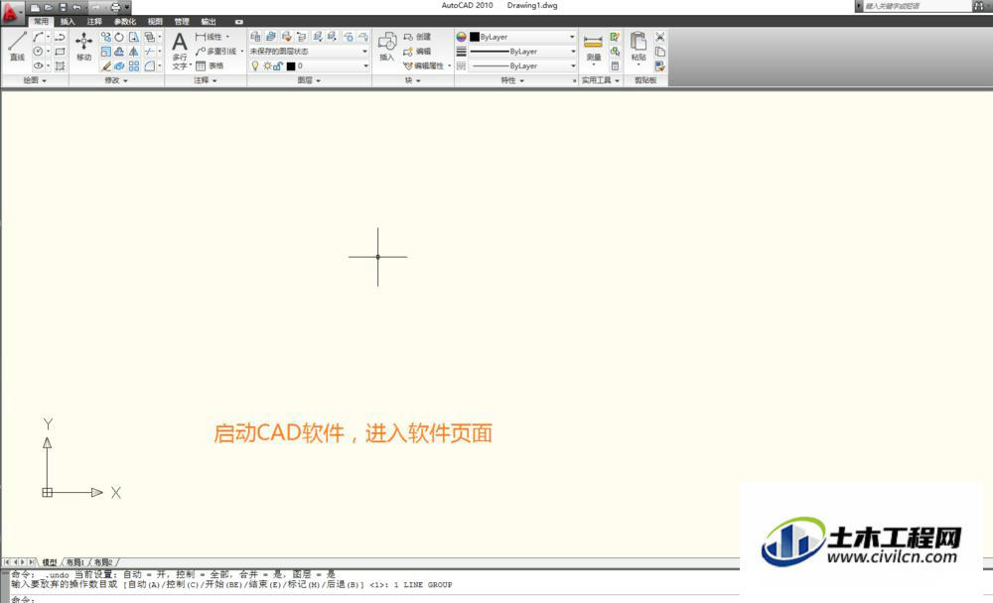The height and width of the screenshot is (603, 993).
Task: Click the Paste (粘贴) button
Action: (638, 47)
